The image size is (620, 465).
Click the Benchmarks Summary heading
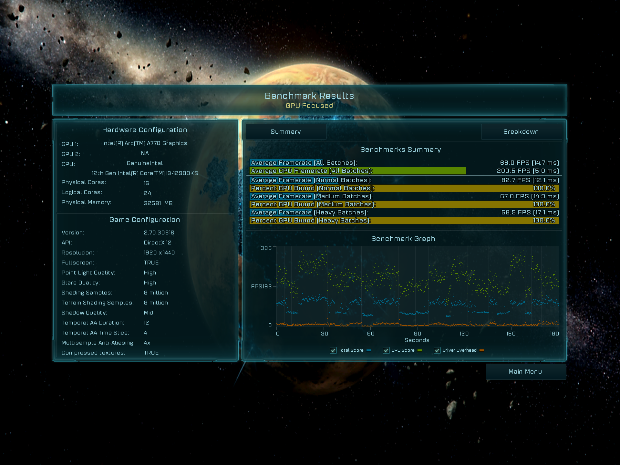click(401, 150)
